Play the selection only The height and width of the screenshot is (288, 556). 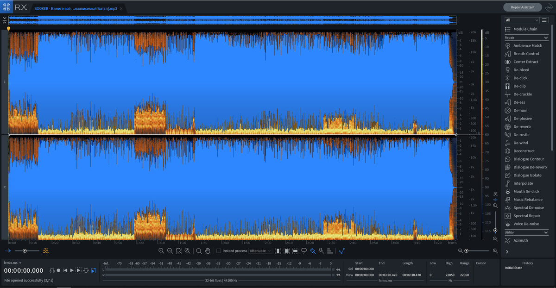tap(79, 270)
